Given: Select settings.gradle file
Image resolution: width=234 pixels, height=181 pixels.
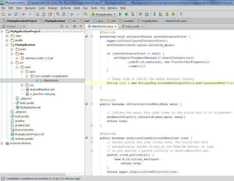Looking at the screenshot, I should [24, 139].
